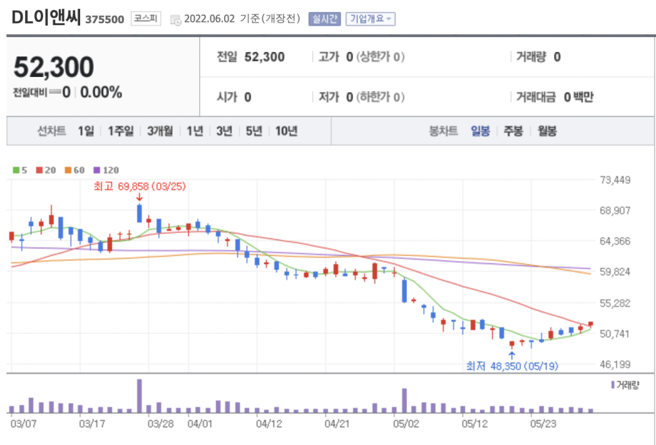Image resolution: width=656 pixels, height=445 pixels.
Task: Select the 1년 chart range
Action: click(x=195, y=131)
